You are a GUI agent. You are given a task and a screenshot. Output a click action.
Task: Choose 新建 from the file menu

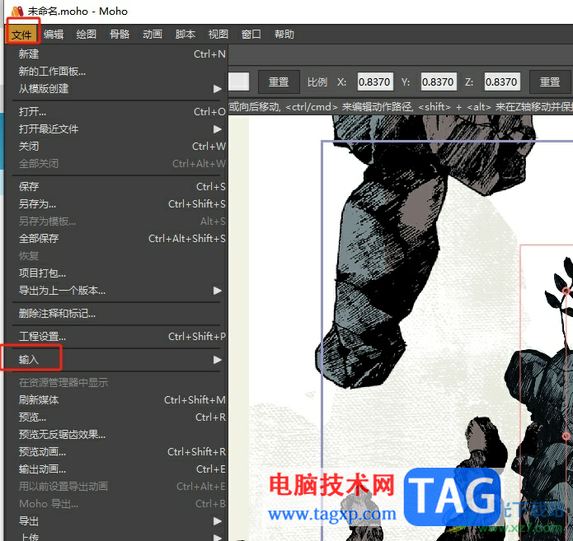[117, 54]
